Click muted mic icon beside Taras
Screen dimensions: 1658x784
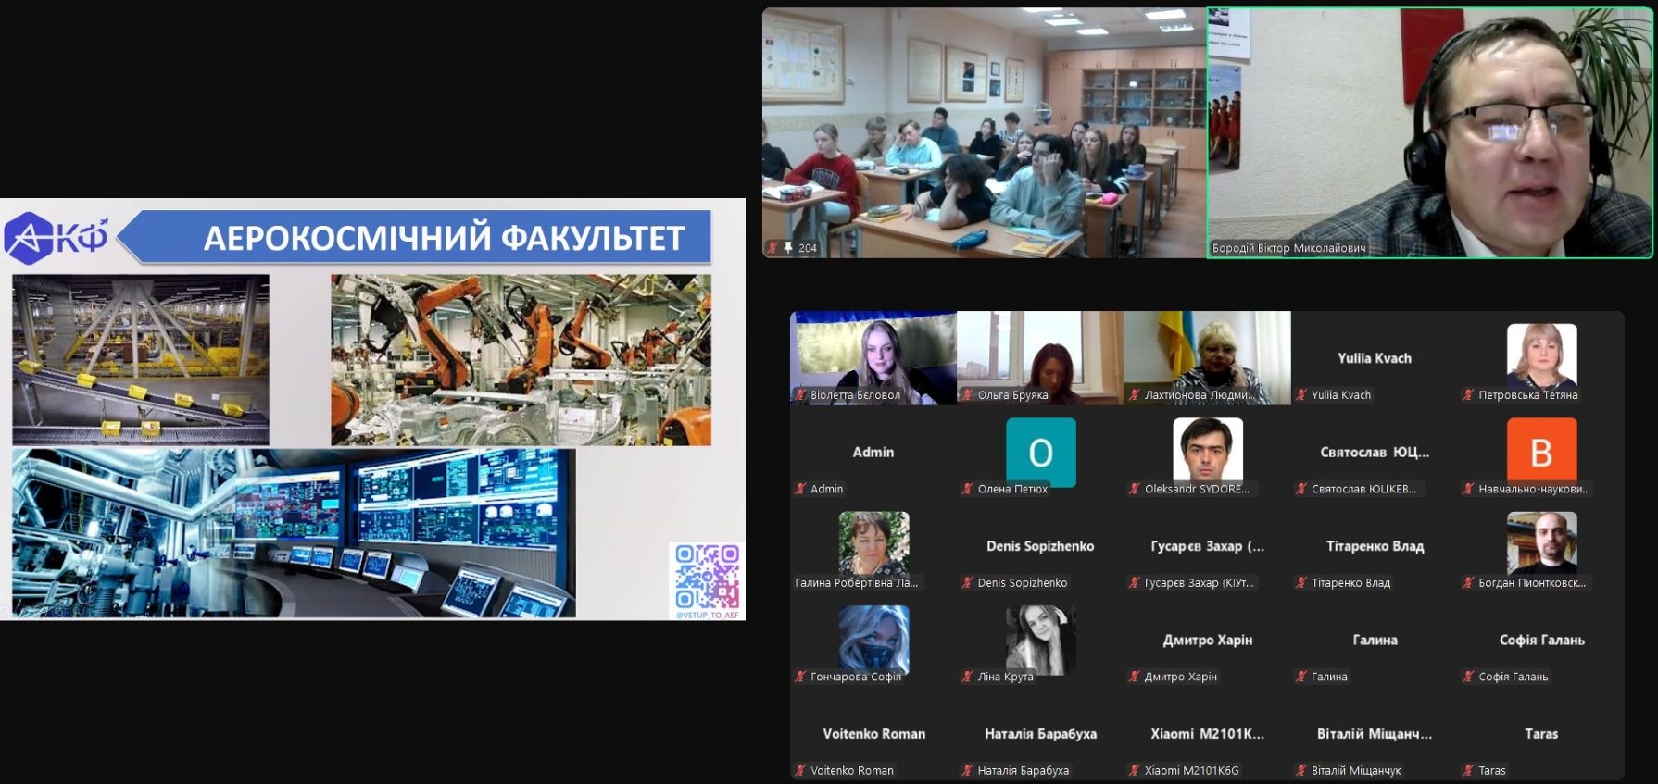point(1468,770)
